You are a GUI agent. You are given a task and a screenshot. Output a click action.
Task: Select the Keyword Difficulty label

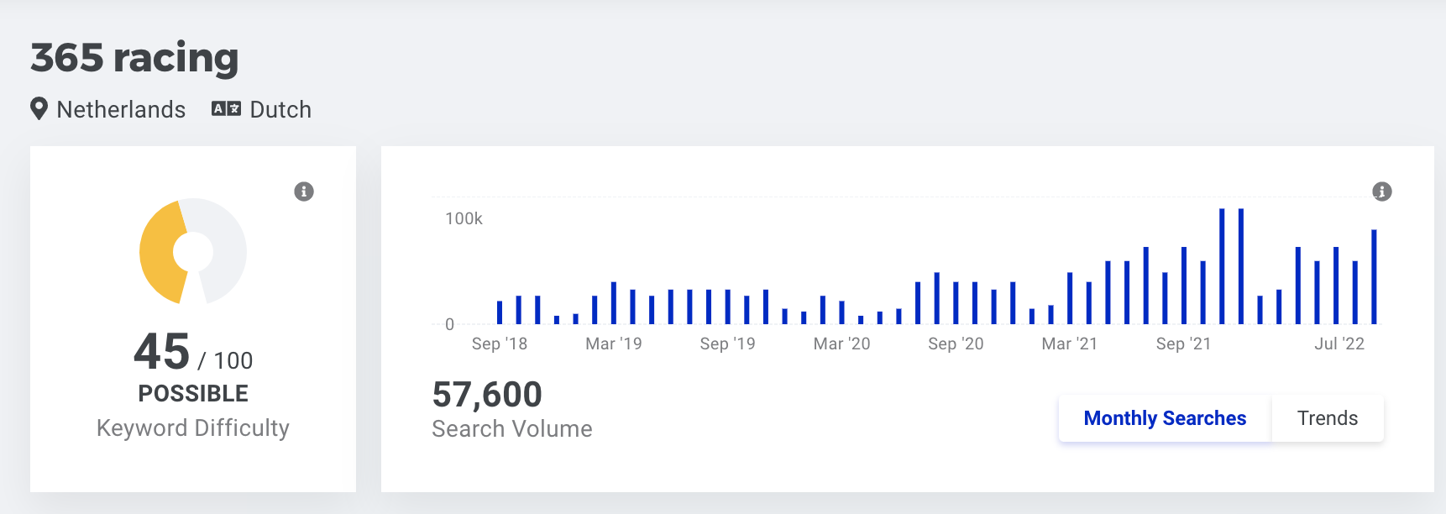tap(193, 428)
